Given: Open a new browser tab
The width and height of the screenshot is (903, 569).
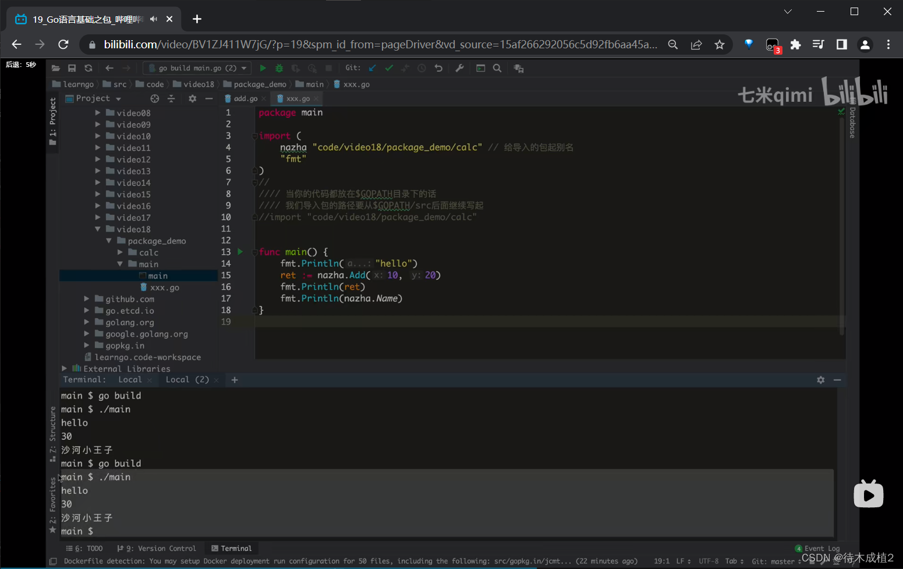Looking at the screenshot, I should point(197,19).
